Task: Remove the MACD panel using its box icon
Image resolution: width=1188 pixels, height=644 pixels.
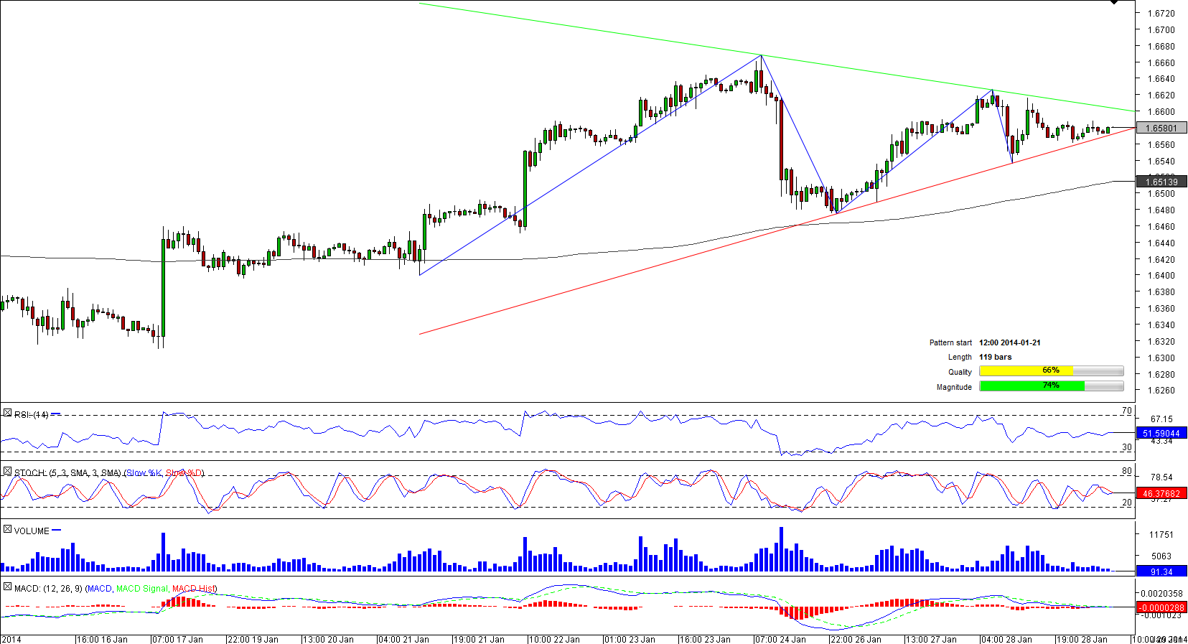Action: [x=7, y=587]
